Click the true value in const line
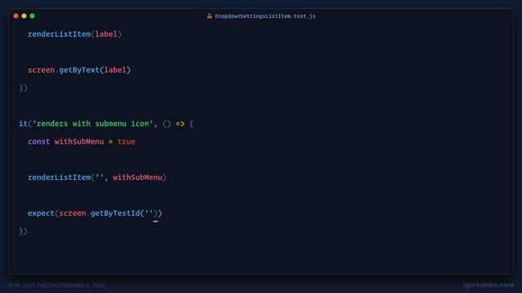This screenshot has height=293, width=522. pos(126,142)
